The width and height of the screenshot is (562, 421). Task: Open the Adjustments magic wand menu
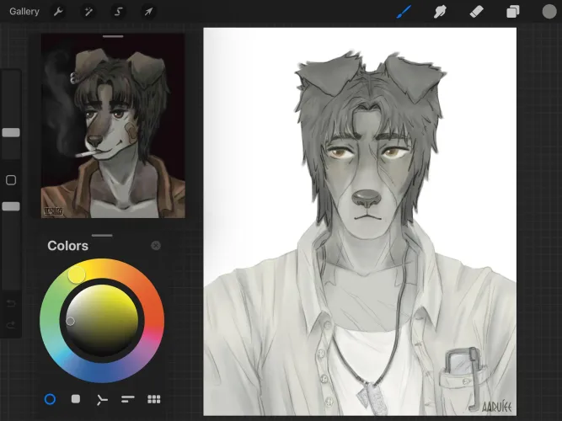click(x=88, y=12)
